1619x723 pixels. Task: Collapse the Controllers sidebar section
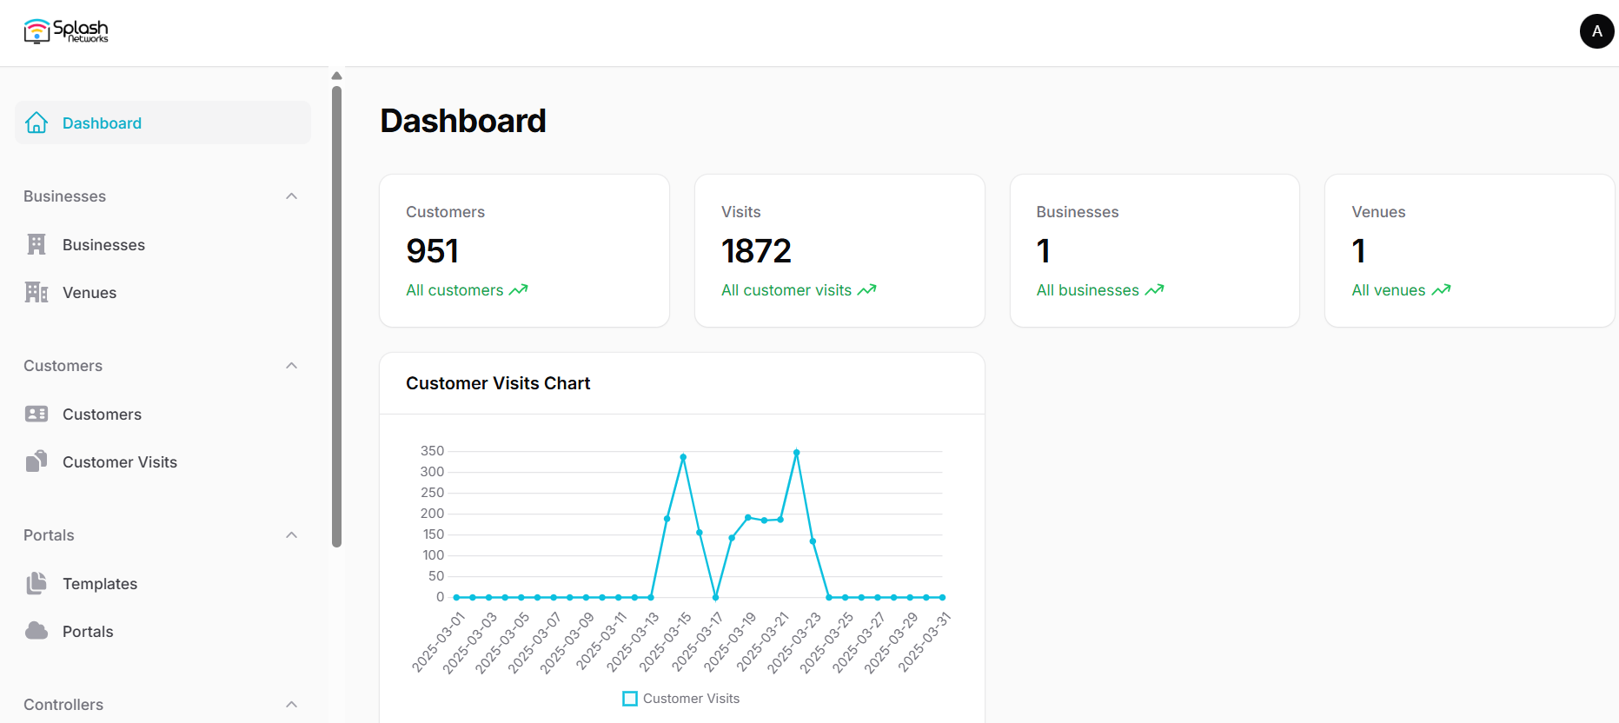pyautogui.click(x=292, y=705)
